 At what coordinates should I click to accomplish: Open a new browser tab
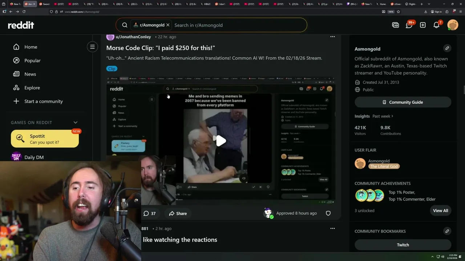[421, 4]
